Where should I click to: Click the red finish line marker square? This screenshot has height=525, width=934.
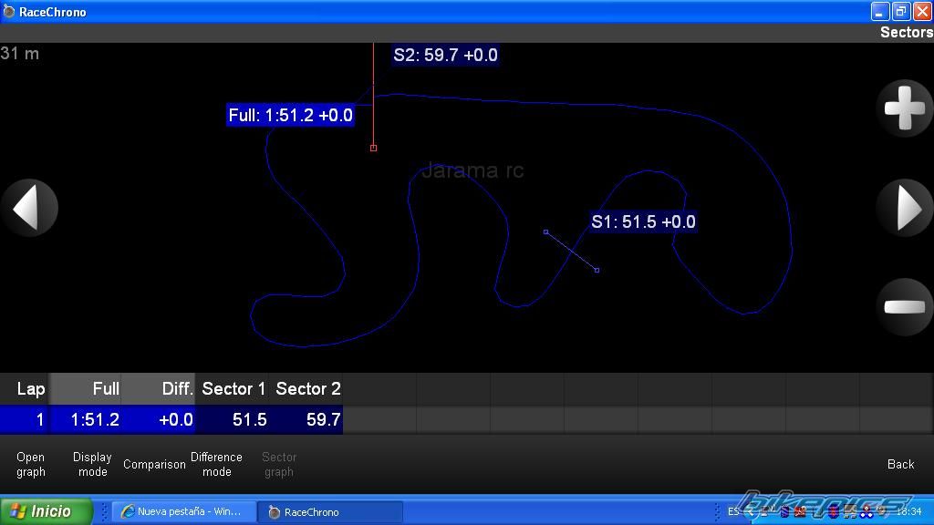click(x=373, y=148)
